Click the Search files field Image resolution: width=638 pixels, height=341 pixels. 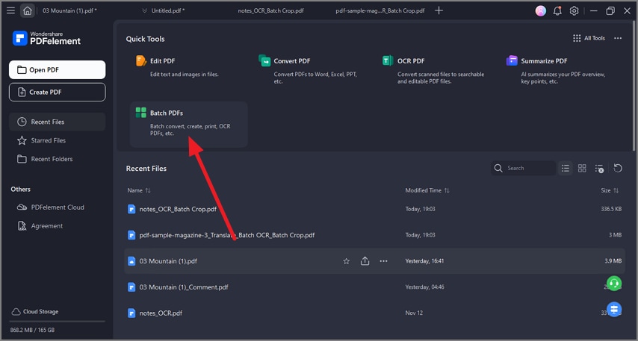529,169
